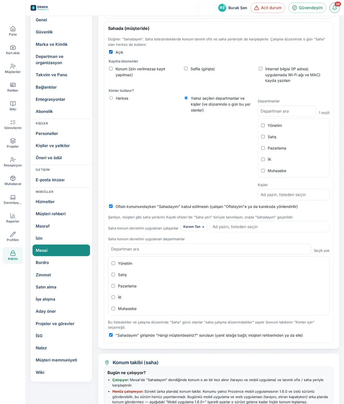344x404 pixels.
Task: Go to the Personeller settings page
Action: point(61,134)
